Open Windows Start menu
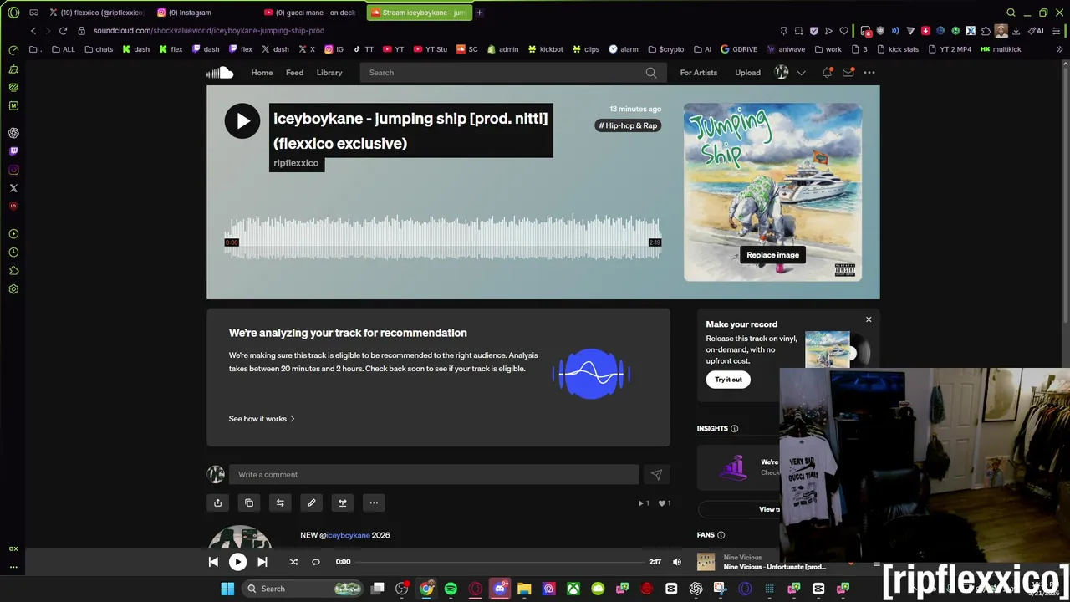1070x602 pixels. [x=227, y=589]
